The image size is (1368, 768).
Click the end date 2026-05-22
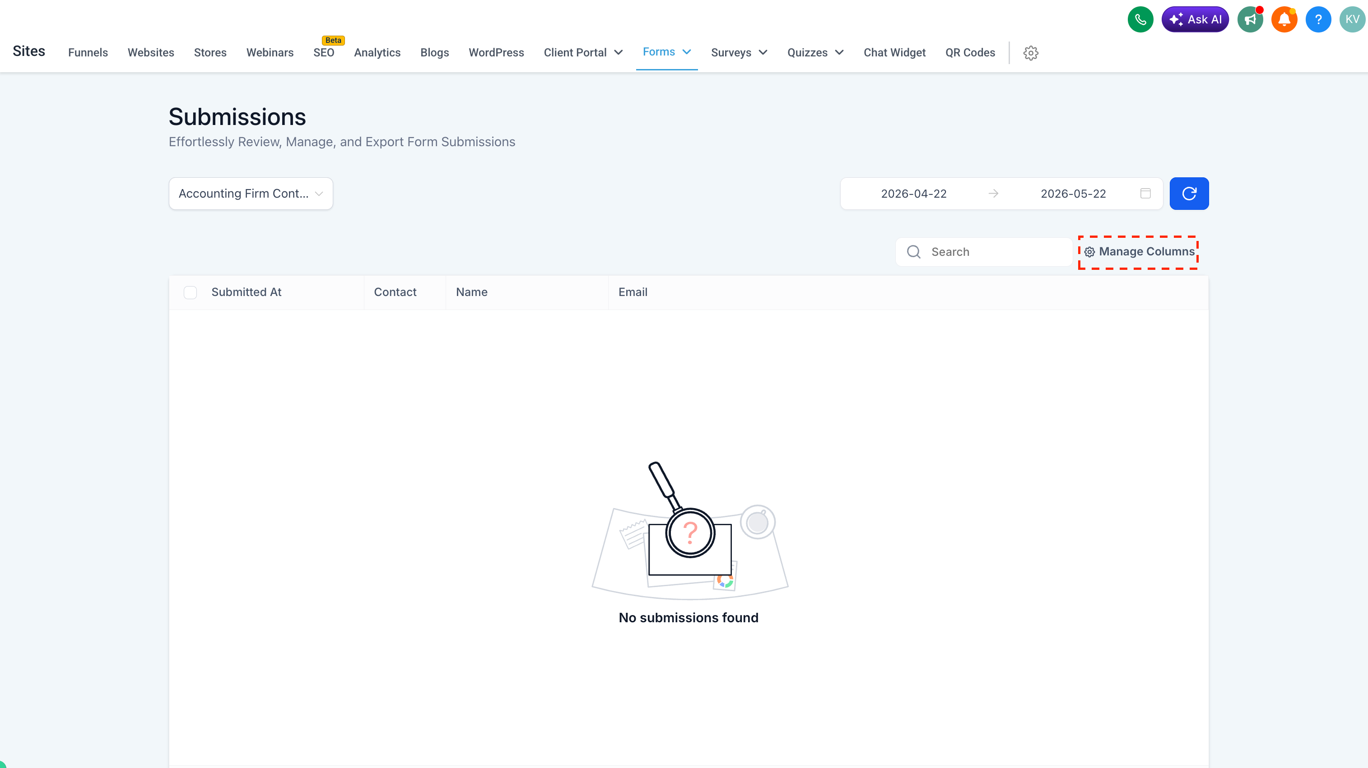click(x=1073, y=194)
